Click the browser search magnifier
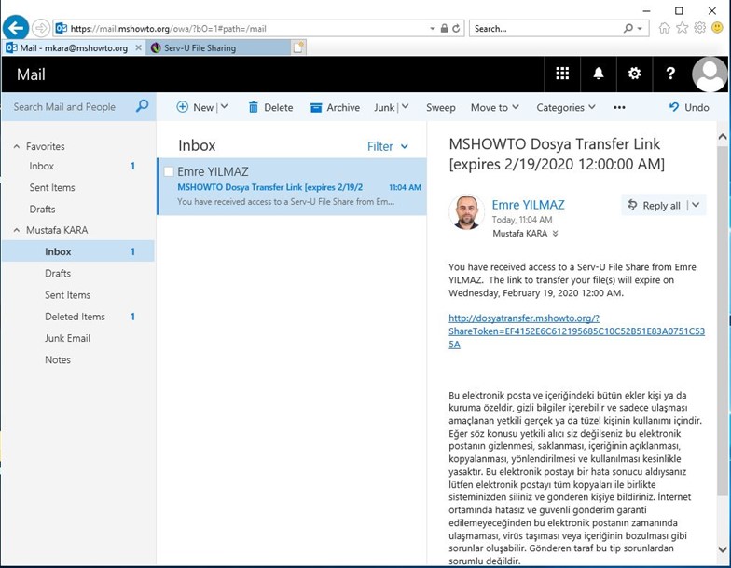731x568 pixels. click(628, 28)
